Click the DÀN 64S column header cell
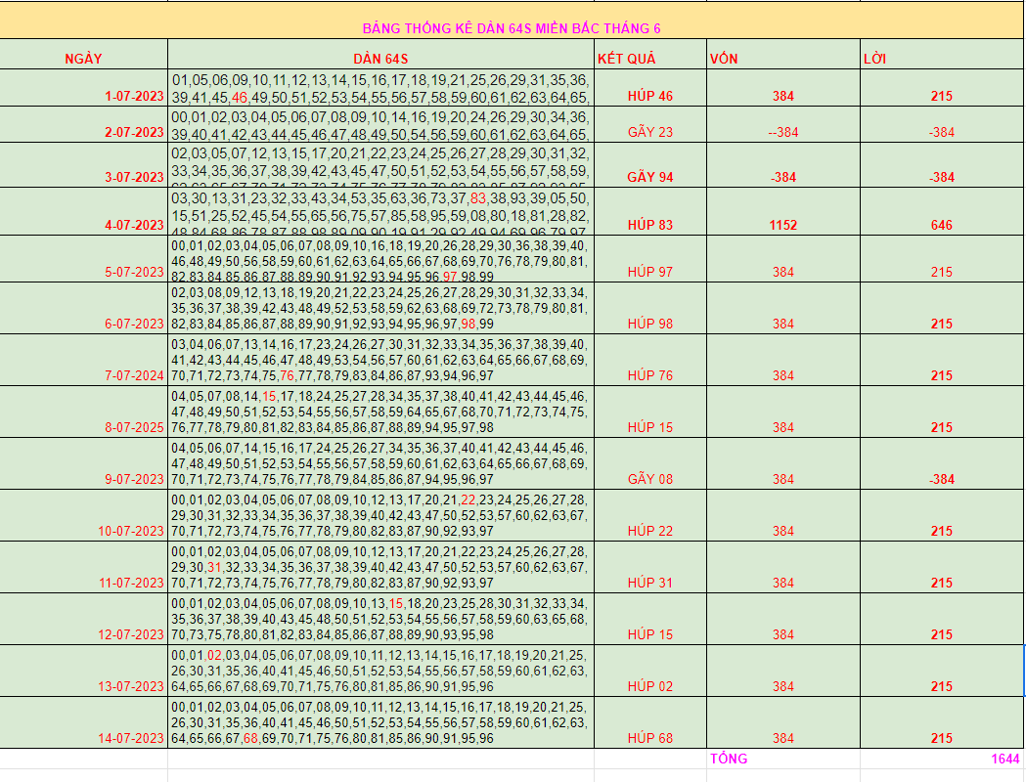This screenshot has width=1026, height=782. 380,55
